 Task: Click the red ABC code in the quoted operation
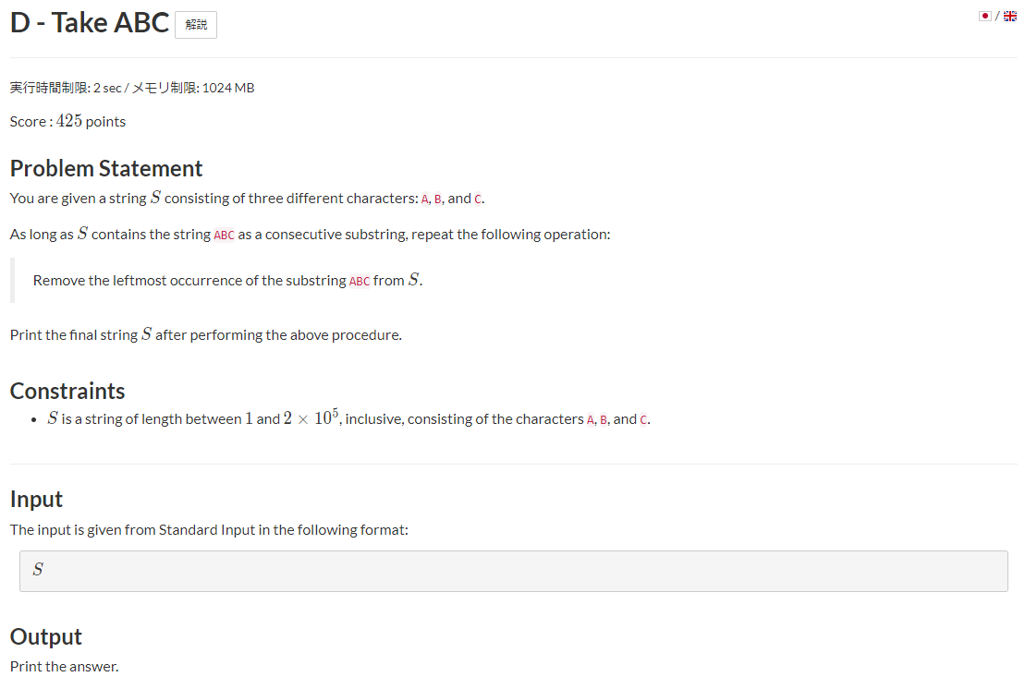(360, 282)
